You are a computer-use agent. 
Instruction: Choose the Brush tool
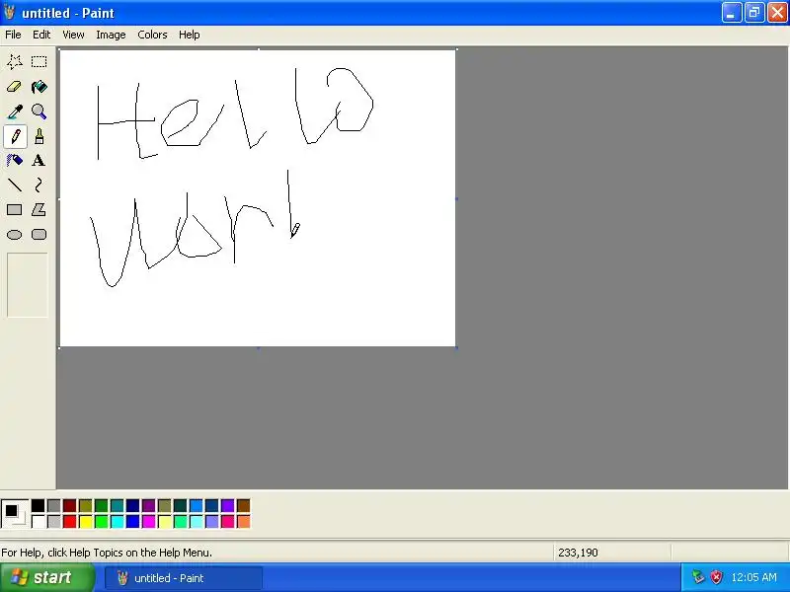click(x=39, y=136)
